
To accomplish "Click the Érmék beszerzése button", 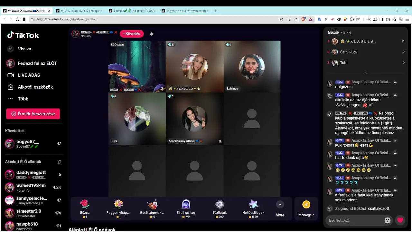I will (x=33, y=114).
